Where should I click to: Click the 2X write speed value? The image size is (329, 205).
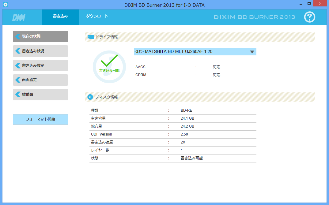click(x=183, y=142)
